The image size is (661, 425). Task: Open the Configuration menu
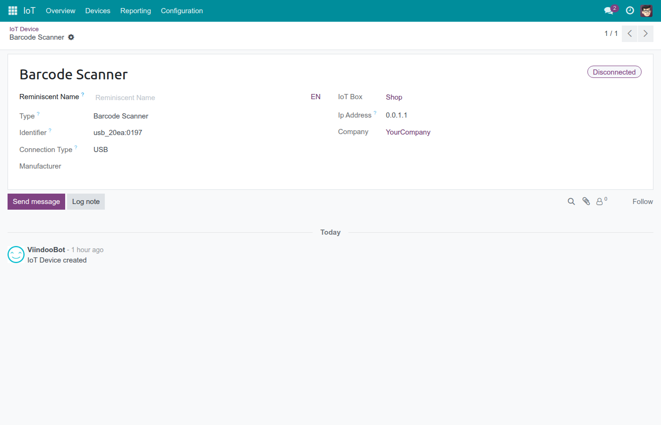[x=182, y=11]
